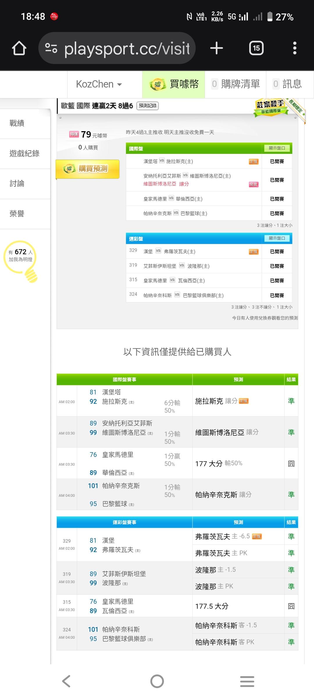
Task: Open the 遊戲紀錄 sidebar tab
Action: coord(24,154)
